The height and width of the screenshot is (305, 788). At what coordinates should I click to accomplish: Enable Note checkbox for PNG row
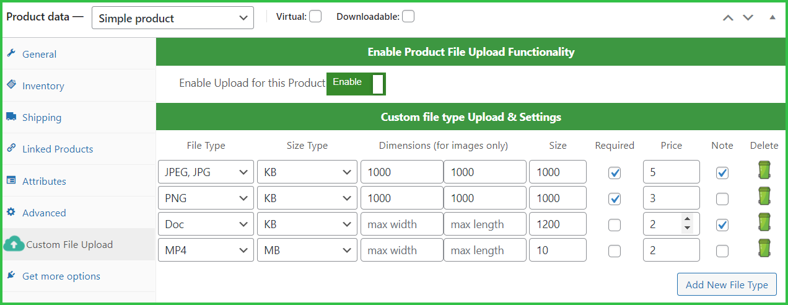[722, 199]
